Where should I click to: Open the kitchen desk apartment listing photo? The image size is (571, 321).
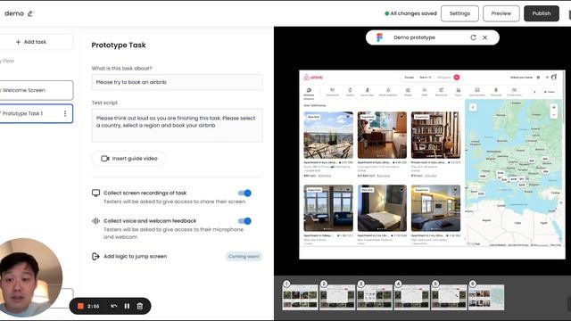tap(382, 135)
